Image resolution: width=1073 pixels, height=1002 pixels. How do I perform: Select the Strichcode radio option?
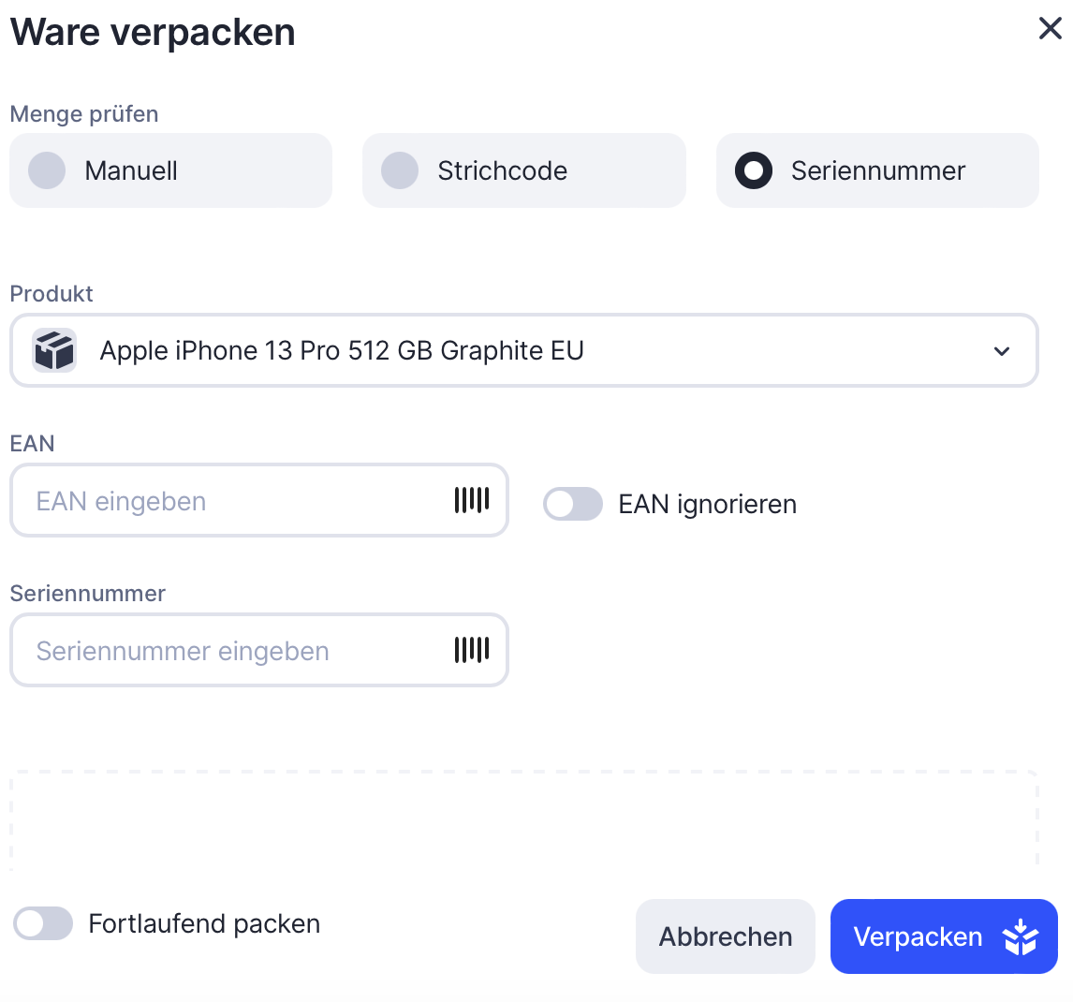[x=400, y=170]
